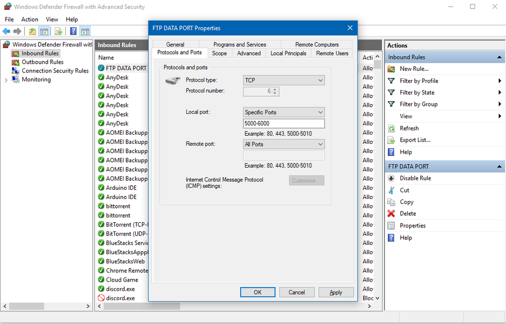Click Help under Inbound Rules actions
Image resolution: width=506 pixels, height=324 pixels.
tap(406, 152)
